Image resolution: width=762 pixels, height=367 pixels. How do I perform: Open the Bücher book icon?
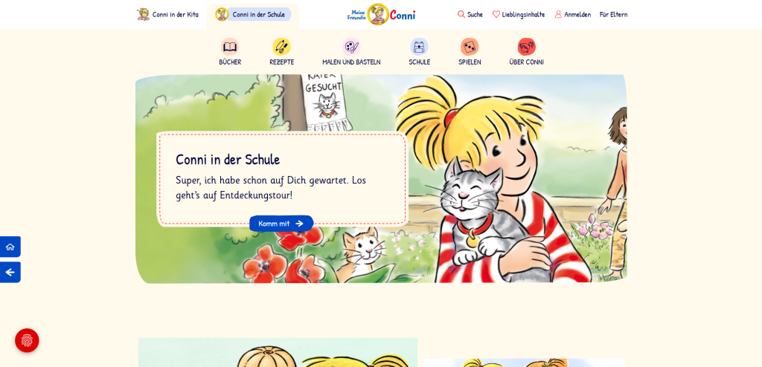230,47
